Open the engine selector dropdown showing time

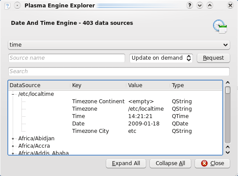coord(119,45)
